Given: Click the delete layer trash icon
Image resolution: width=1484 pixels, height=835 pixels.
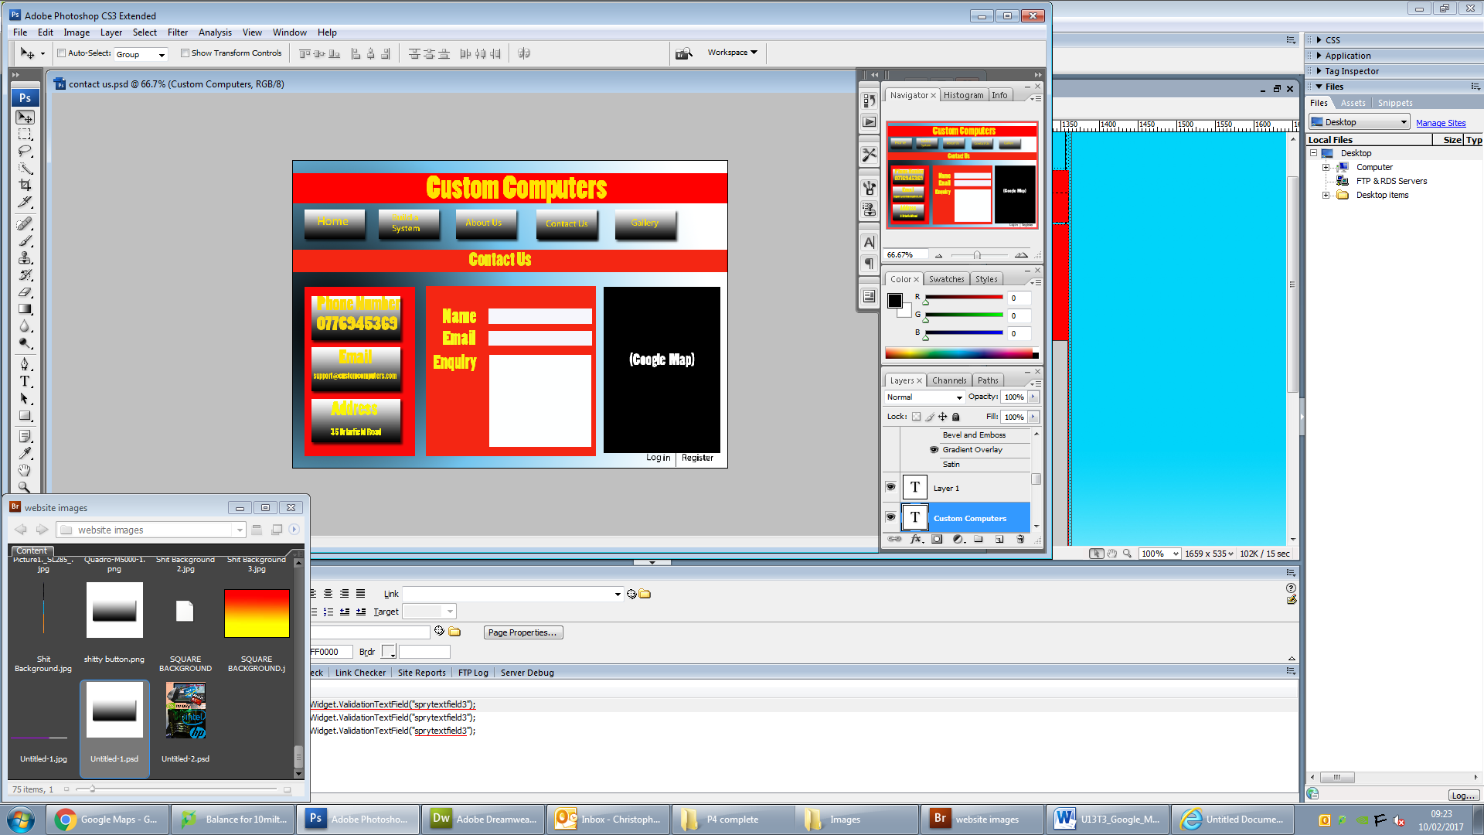Looking at the screenshot, I should click(x=1020, y=539).
